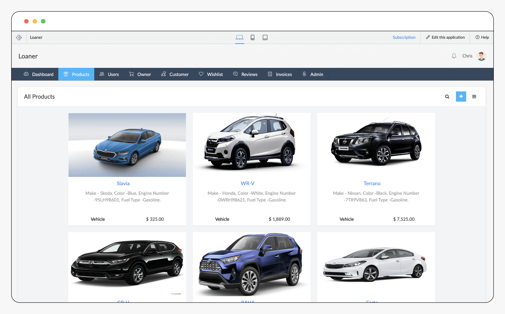Click Vehicle label on Terrano card

pos(347,219)
